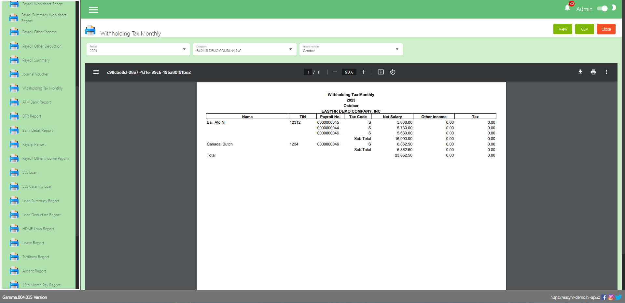
Task: Click printer icon beside Payroll Other Income Payslip
Action: pyautogui.click(x=14, y=158)
